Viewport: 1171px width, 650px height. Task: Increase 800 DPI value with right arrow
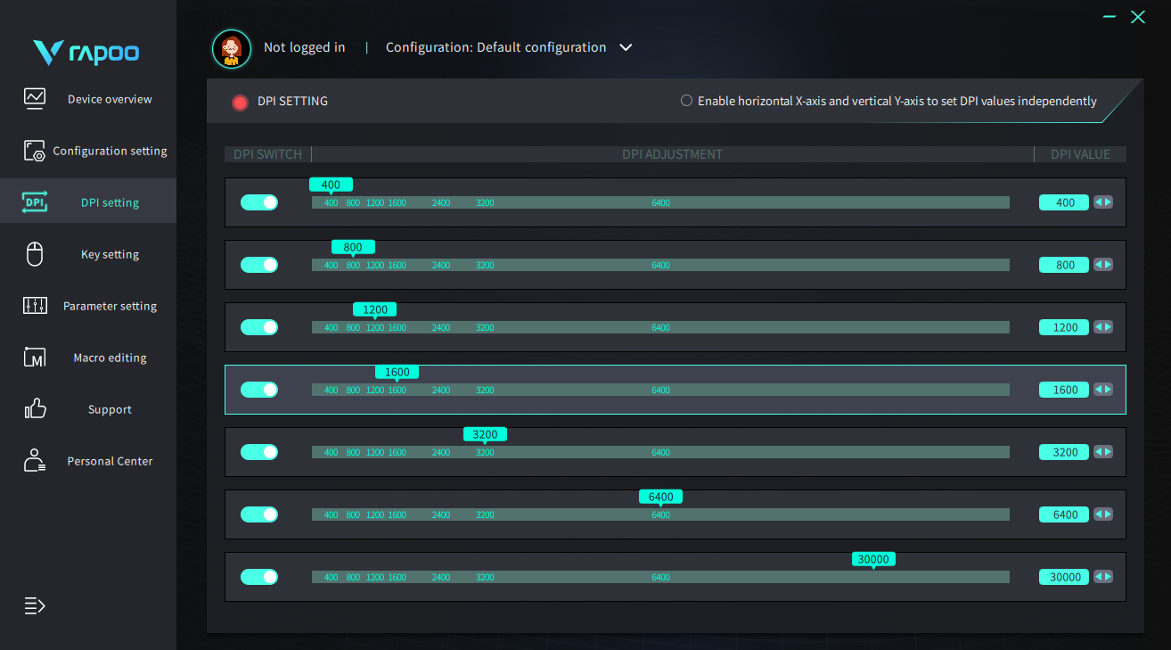(x=1108, y=265)
